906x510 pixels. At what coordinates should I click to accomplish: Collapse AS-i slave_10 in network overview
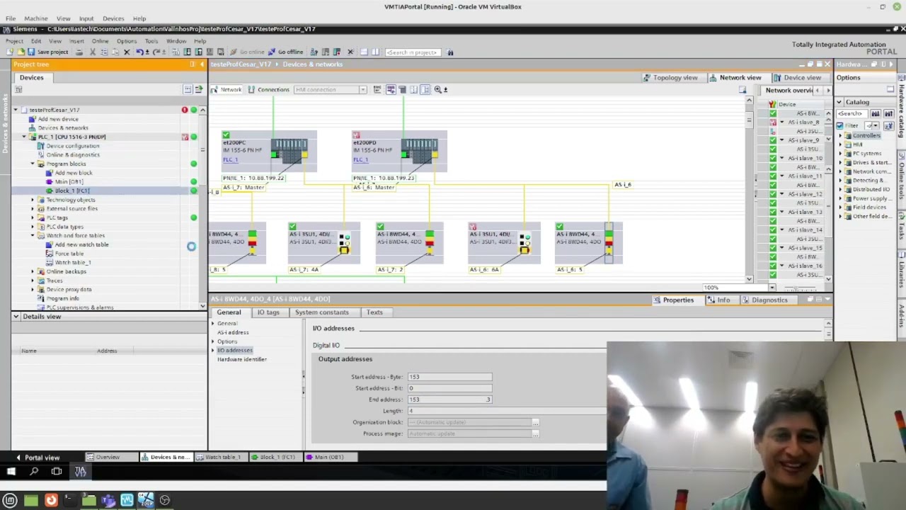(x=782, y=159)
